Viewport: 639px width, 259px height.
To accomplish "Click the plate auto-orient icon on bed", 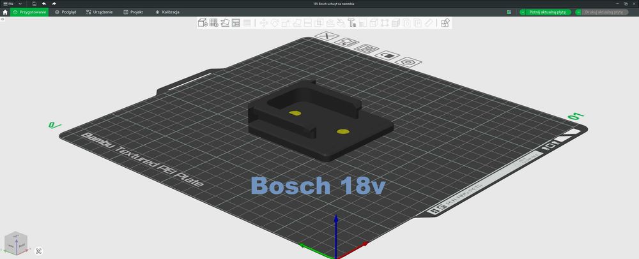I will (x=347, y=42).
